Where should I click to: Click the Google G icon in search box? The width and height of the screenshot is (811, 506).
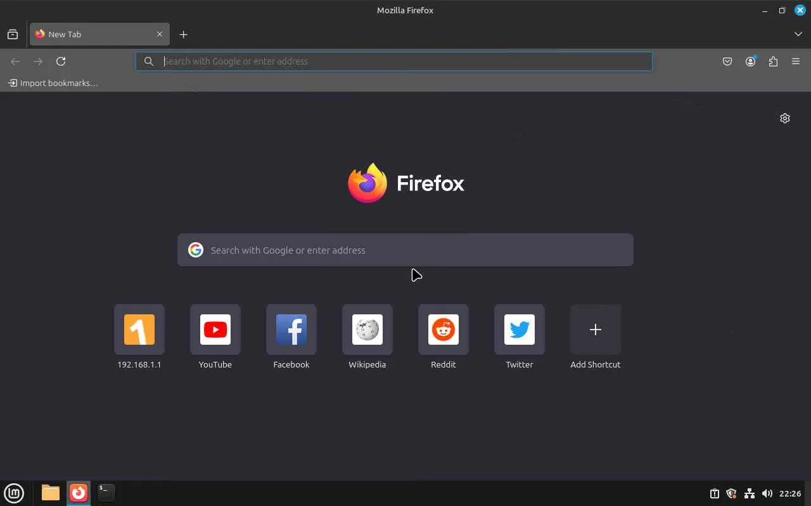coord(196,250)
